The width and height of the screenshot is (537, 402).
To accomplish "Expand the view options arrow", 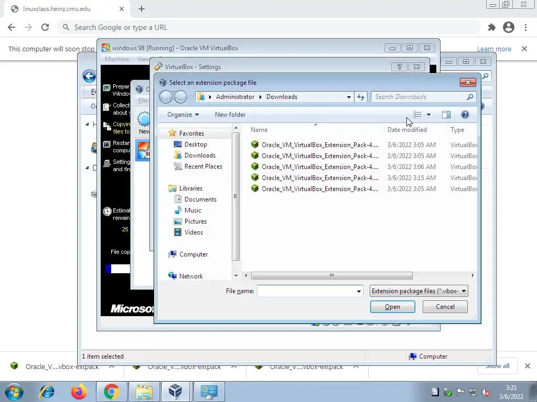I will pos(428,115).
